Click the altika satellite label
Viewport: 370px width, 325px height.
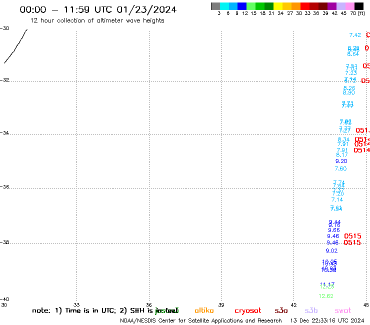pos(204,310)
